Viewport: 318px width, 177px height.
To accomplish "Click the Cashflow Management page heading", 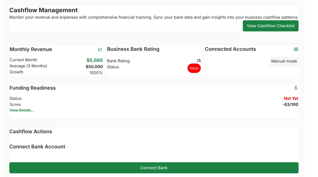I will click(43, 10).
